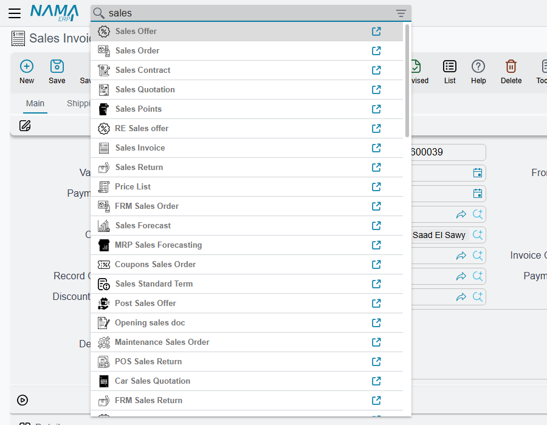Open Sales Offer in new tab icon

(376, 32)
